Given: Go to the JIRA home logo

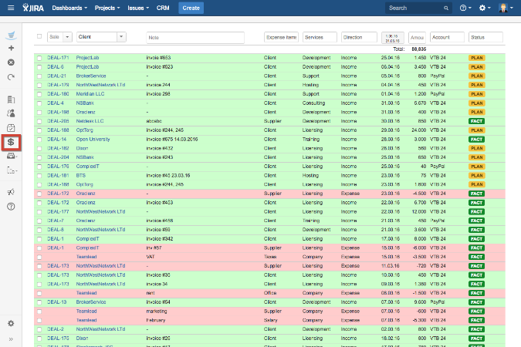Looking at the screenshot, I should pyautogui.click(x=33, y=8).
